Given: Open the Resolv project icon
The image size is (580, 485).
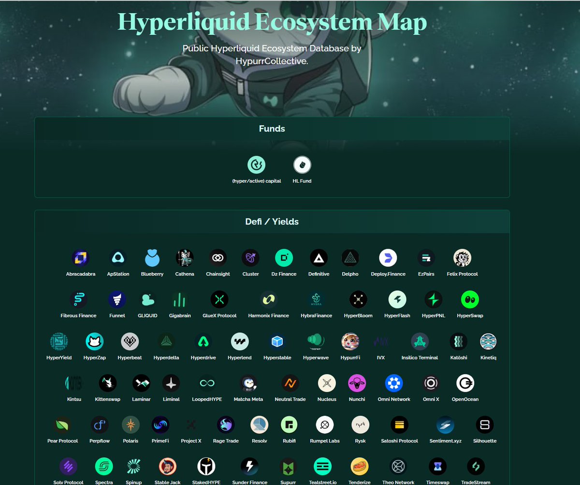Looking at the screenshot, I should pyautogui.click(x=259, y=425).
